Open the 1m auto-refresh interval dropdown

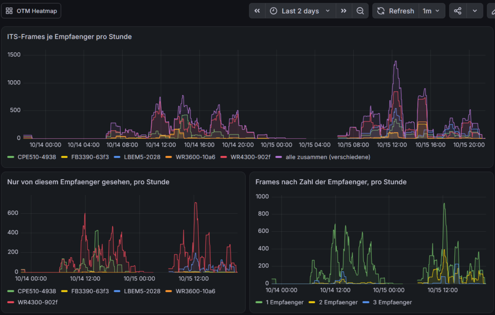tap(432, 11)
